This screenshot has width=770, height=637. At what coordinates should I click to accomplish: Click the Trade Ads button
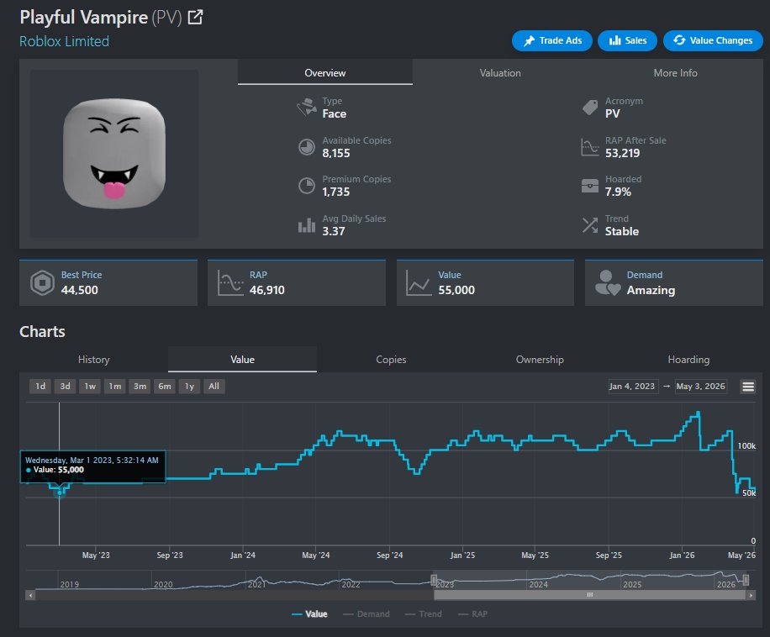(x=552, y=40)
